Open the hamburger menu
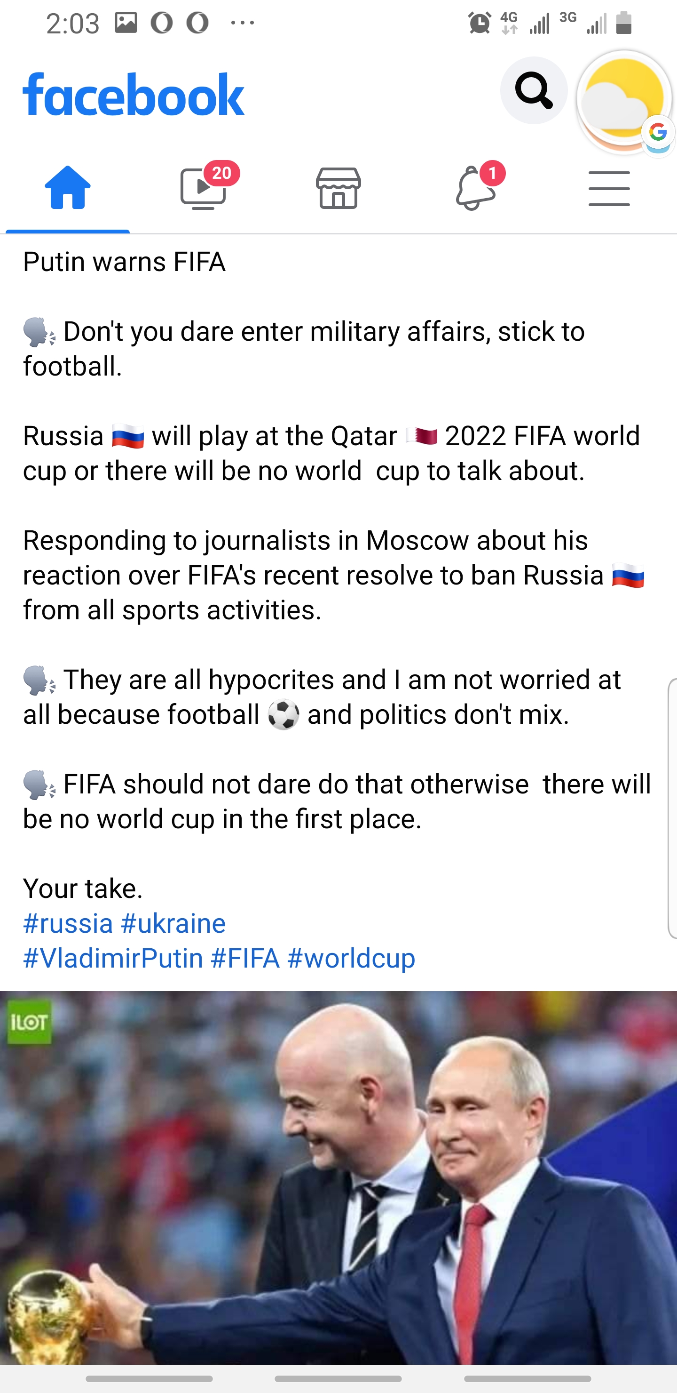Viewport: 677px width, 1393px height. click(609, 188)
